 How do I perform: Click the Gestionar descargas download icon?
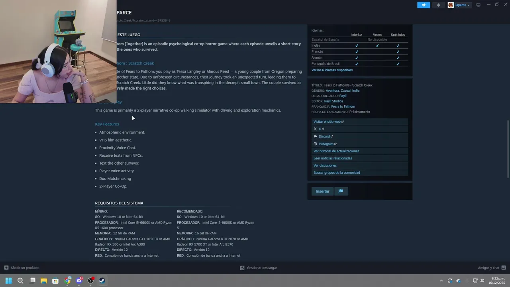(242, 268)
